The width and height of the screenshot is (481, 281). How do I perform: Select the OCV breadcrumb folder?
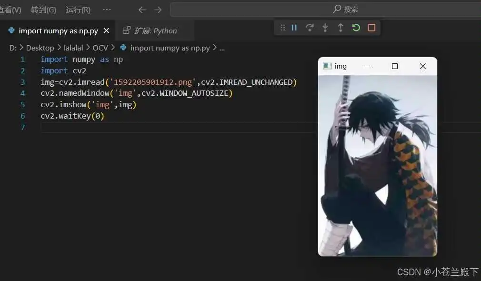[x=100, y=48]
